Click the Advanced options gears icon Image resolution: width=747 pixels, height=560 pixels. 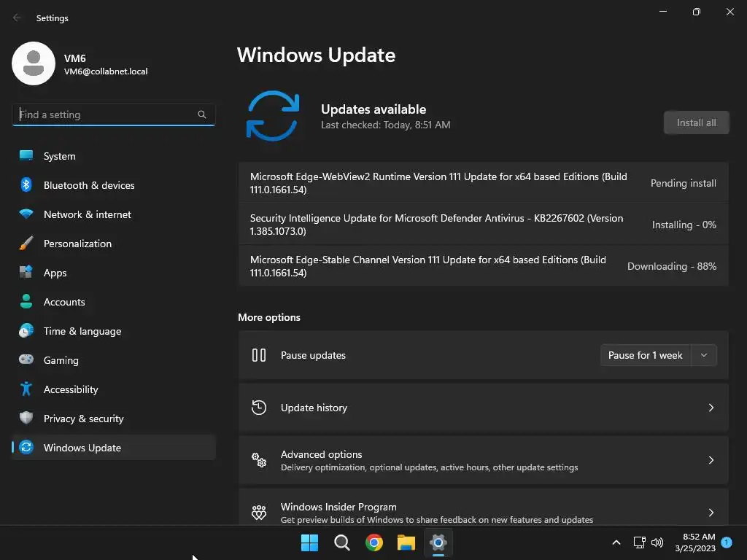tap(259, 460)
